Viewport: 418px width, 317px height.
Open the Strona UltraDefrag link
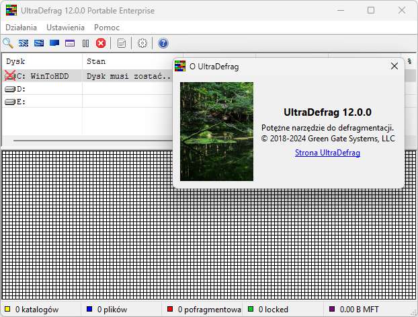tap(327, 153)
